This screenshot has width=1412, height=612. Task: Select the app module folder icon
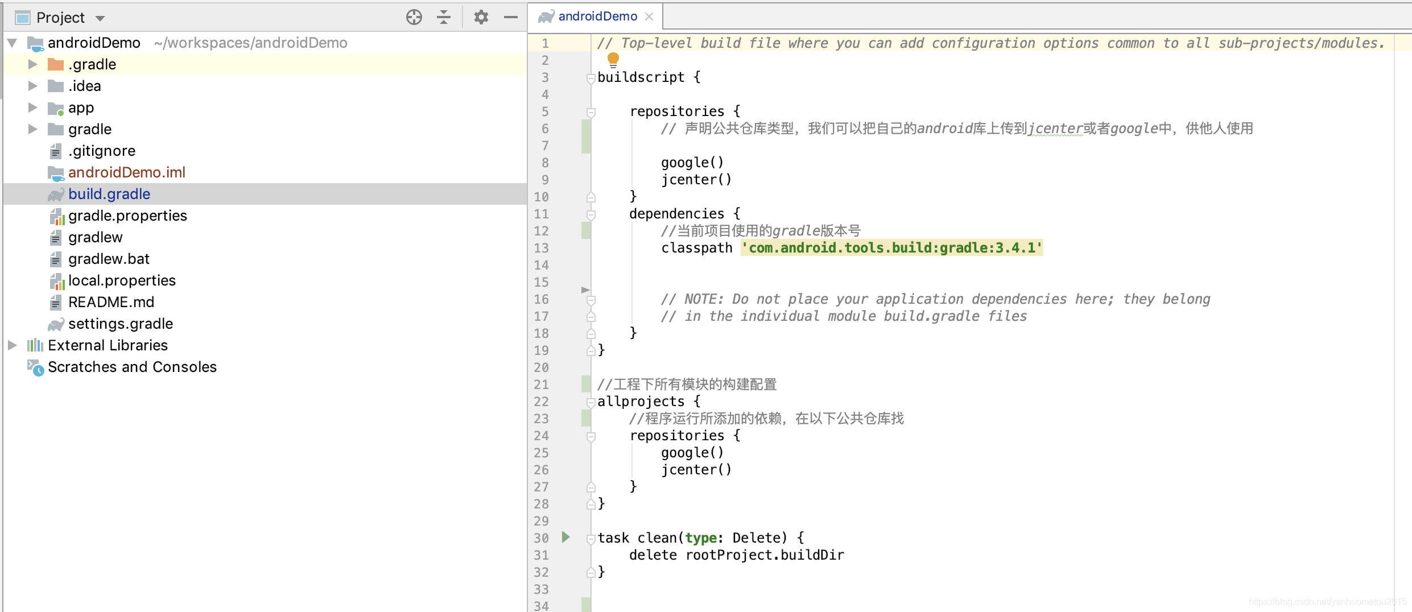[56, 108]
